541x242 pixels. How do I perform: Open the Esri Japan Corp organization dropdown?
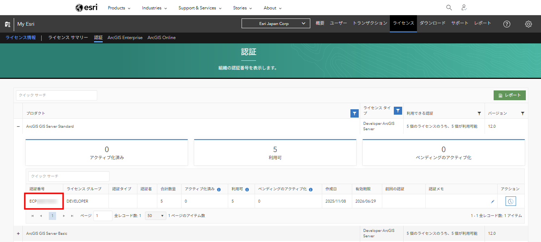tap(276, 24)
